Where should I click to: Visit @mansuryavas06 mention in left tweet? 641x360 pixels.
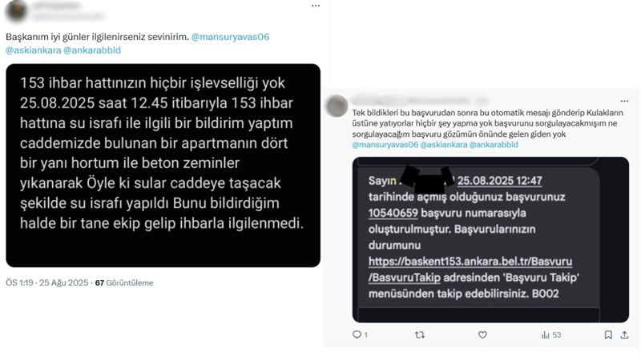(231, 37)
